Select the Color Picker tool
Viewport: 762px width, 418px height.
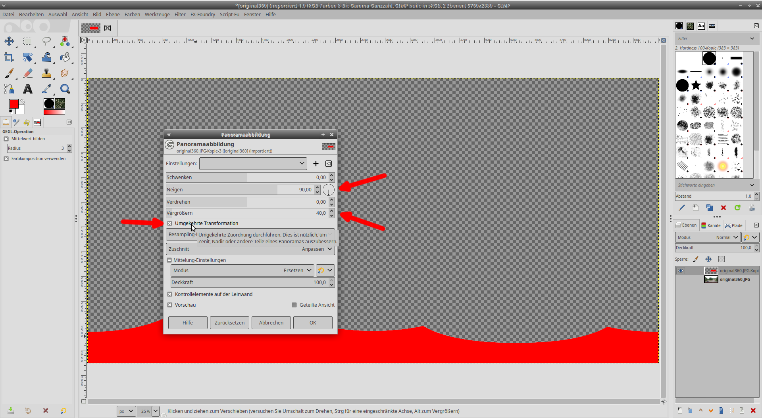46,89
